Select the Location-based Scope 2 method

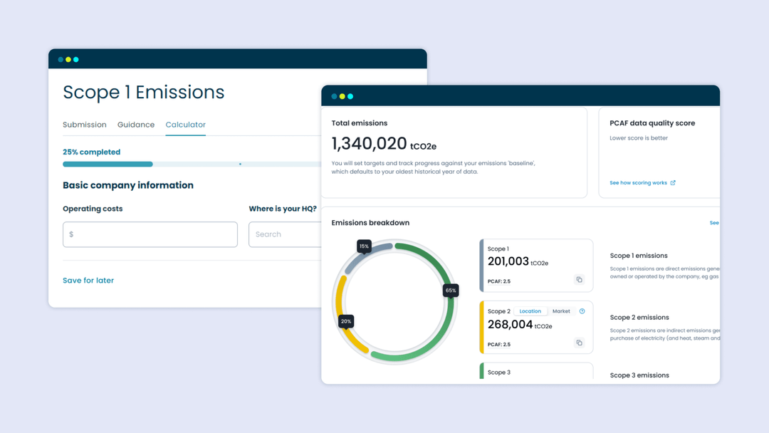pyautogui.click(x=530, y=311)
